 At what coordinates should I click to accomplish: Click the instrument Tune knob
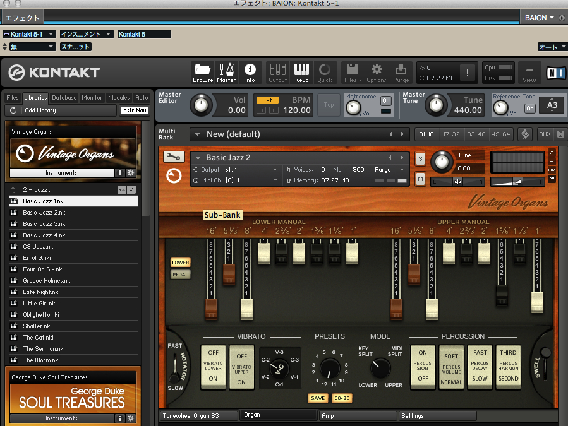click(x=441, y=162)
